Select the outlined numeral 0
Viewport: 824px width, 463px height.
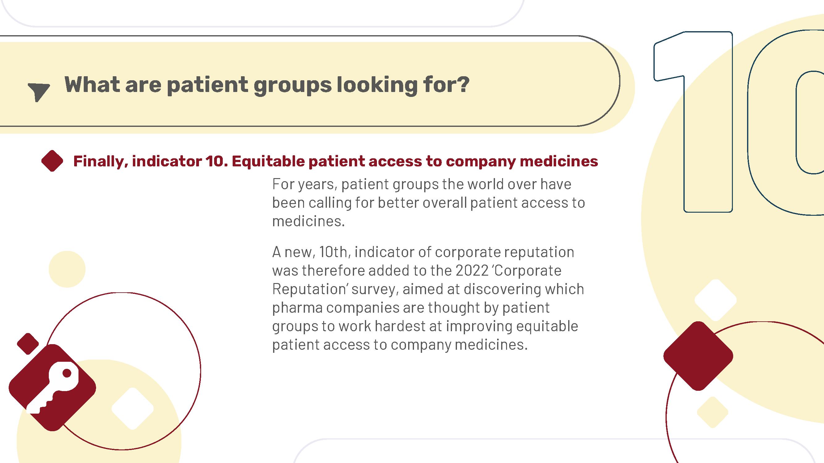[x=786, y=122]
